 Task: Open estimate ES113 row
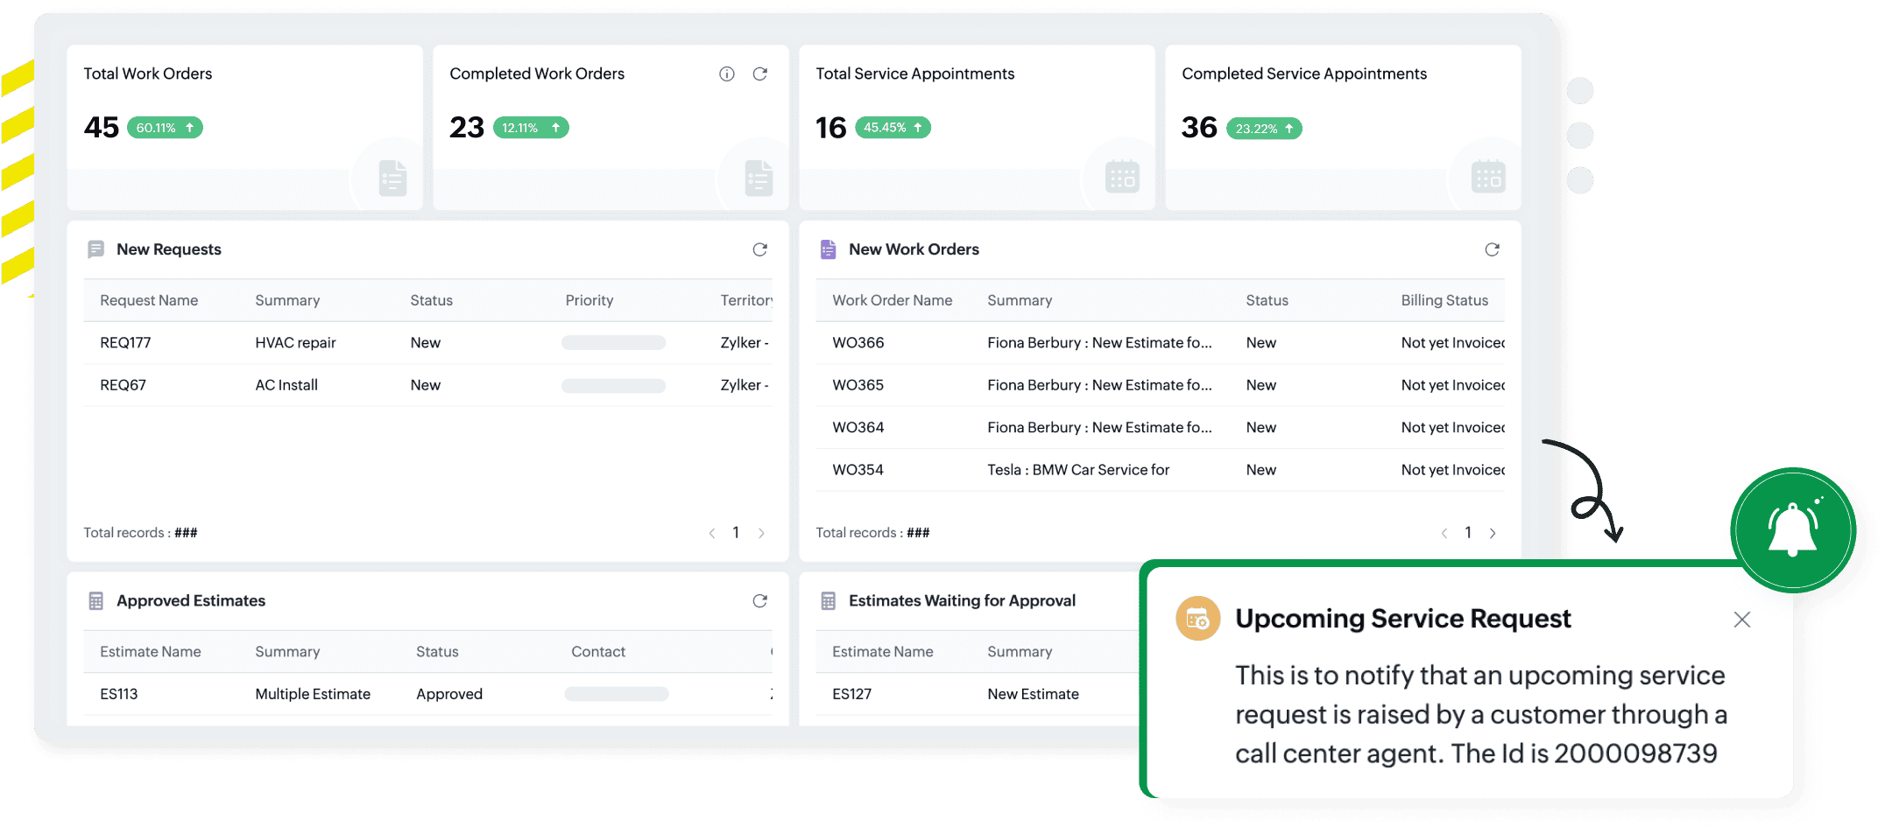click(427, 694)
